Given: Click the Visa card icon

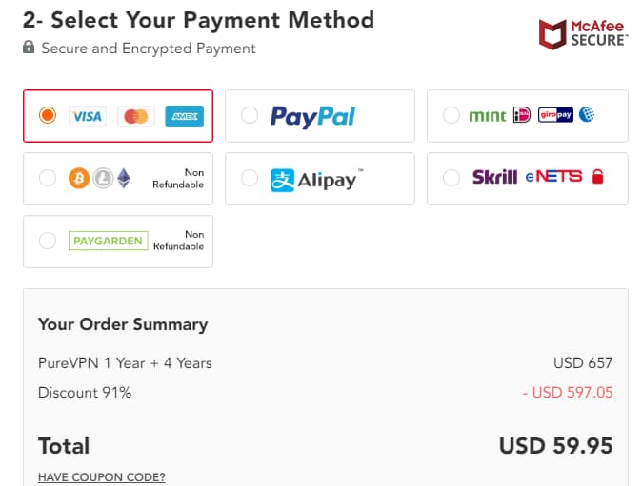Looking at the screenshot, I should pos(88,116).
